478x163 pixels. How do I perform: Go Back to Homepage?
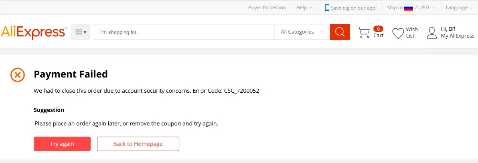tap(138, 144)
